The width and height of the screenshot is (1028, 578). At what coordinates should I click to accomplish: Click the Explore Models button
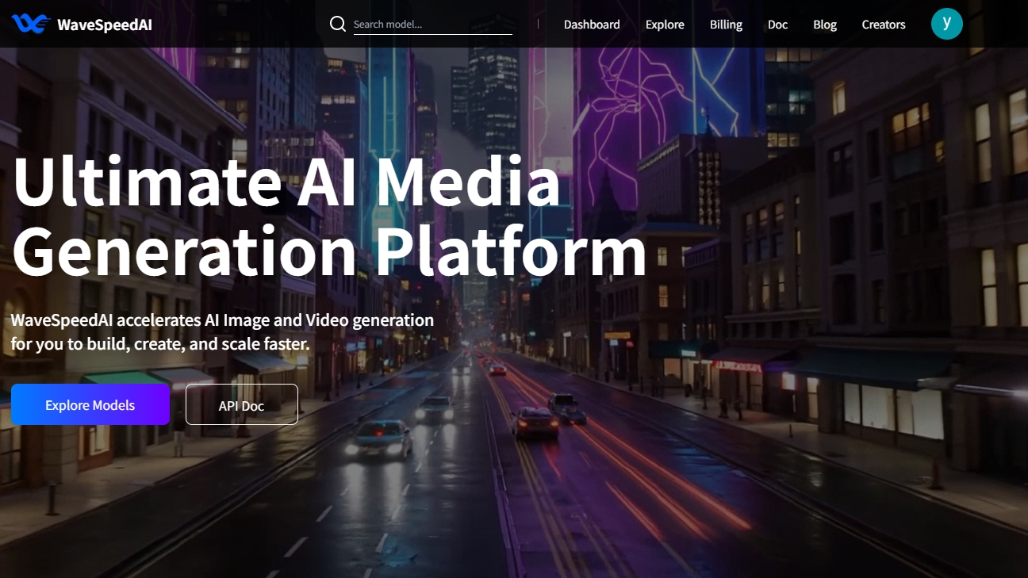pyautogui.click(x=90, y=404)
